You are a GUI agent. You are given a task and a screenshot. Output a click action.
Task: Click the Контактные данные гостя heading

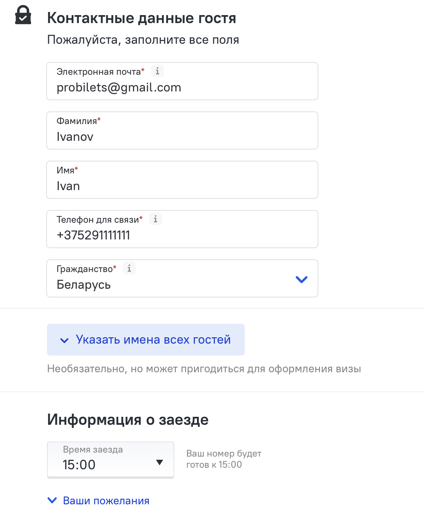tap(142, 18)
